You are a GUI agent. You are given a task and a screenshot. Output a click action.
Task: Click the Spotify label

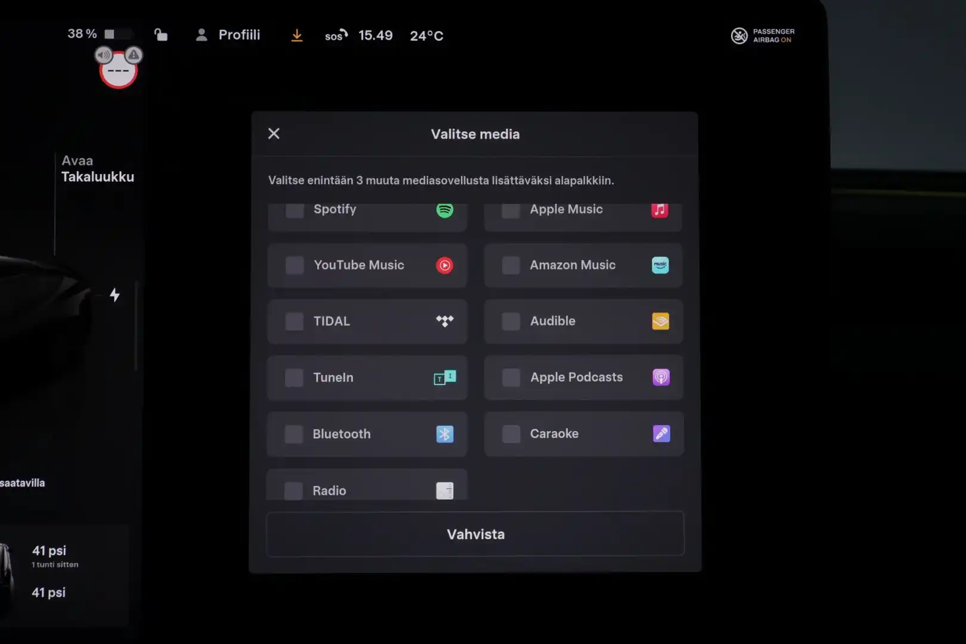(335, 209)
